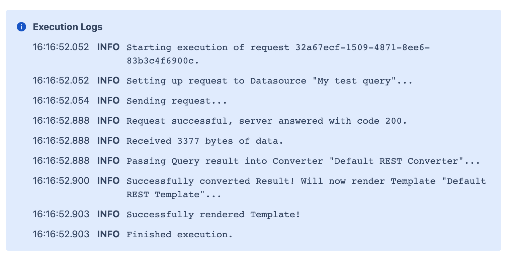
Task: Click the INFO label beside "Sending request..."
Action: 108,101
